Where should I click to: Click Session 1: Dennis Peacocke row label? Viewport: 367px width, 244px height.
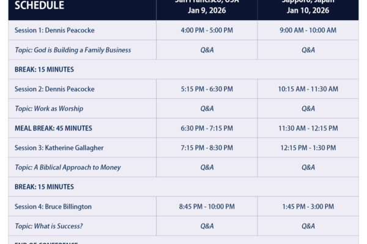[x=54, y=30]
